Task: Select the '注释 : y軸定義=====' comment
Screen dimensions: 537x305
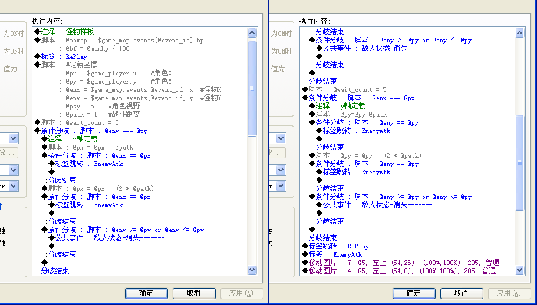Action: coord(345,106)
